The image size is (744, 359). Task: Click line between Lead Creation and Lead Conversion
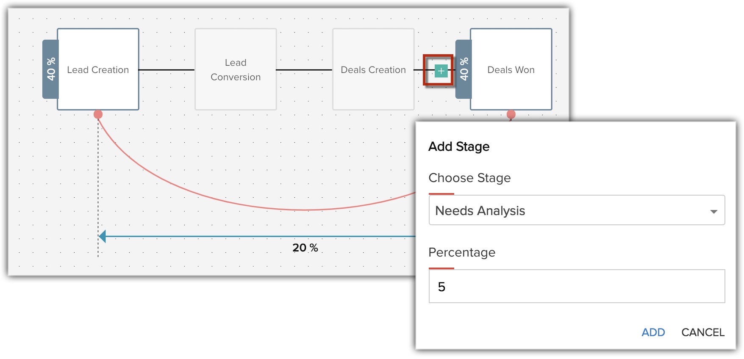167,70
